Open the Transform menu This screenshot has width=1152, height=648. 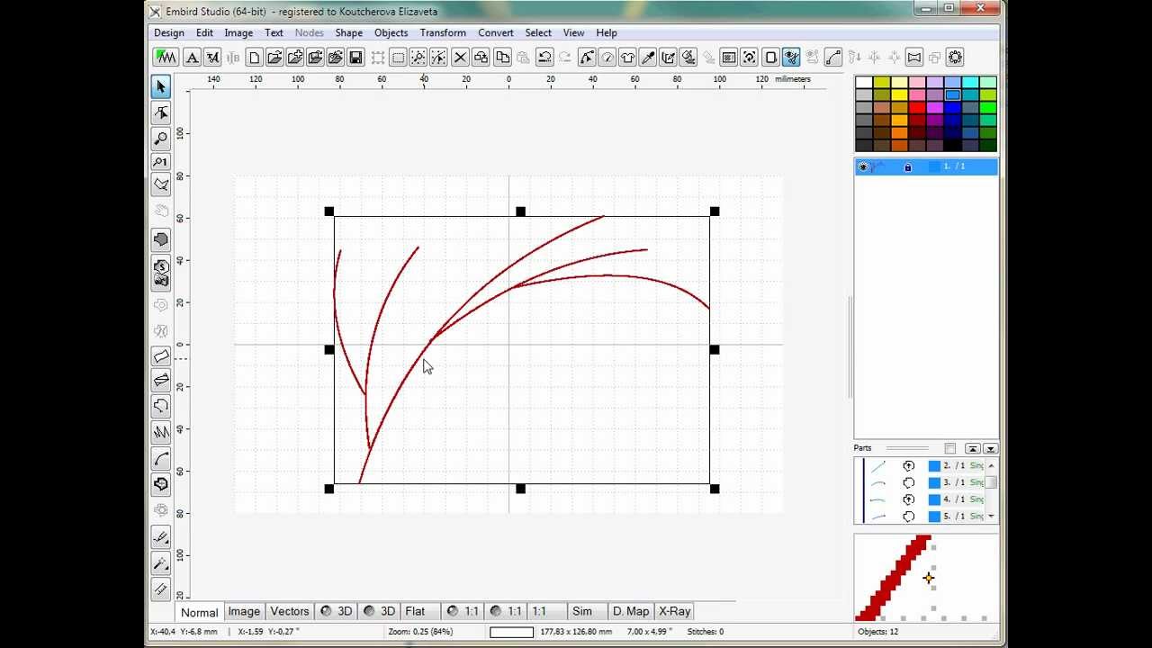(x=443, y=33)
